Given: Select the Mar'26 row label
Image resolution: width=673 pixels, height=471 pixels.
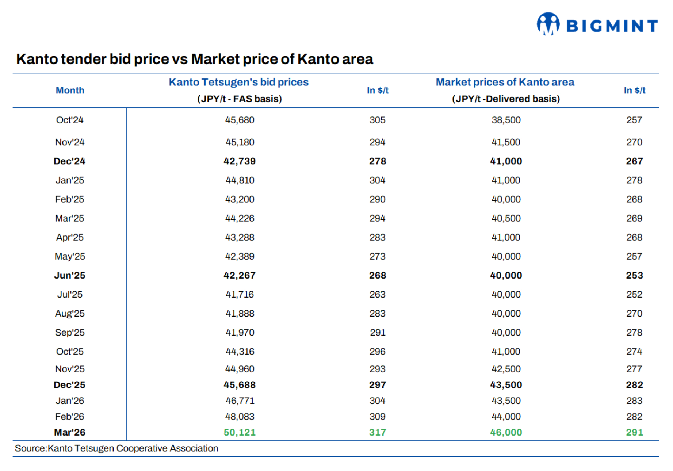Looking at the screenshot, I should [69, 432].
